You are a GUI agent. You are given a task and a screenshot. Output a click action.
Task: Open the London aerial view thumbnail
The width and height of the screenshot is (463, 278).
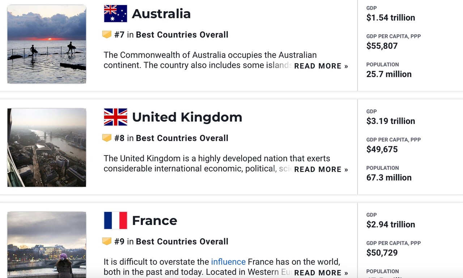tap(47, 147)
